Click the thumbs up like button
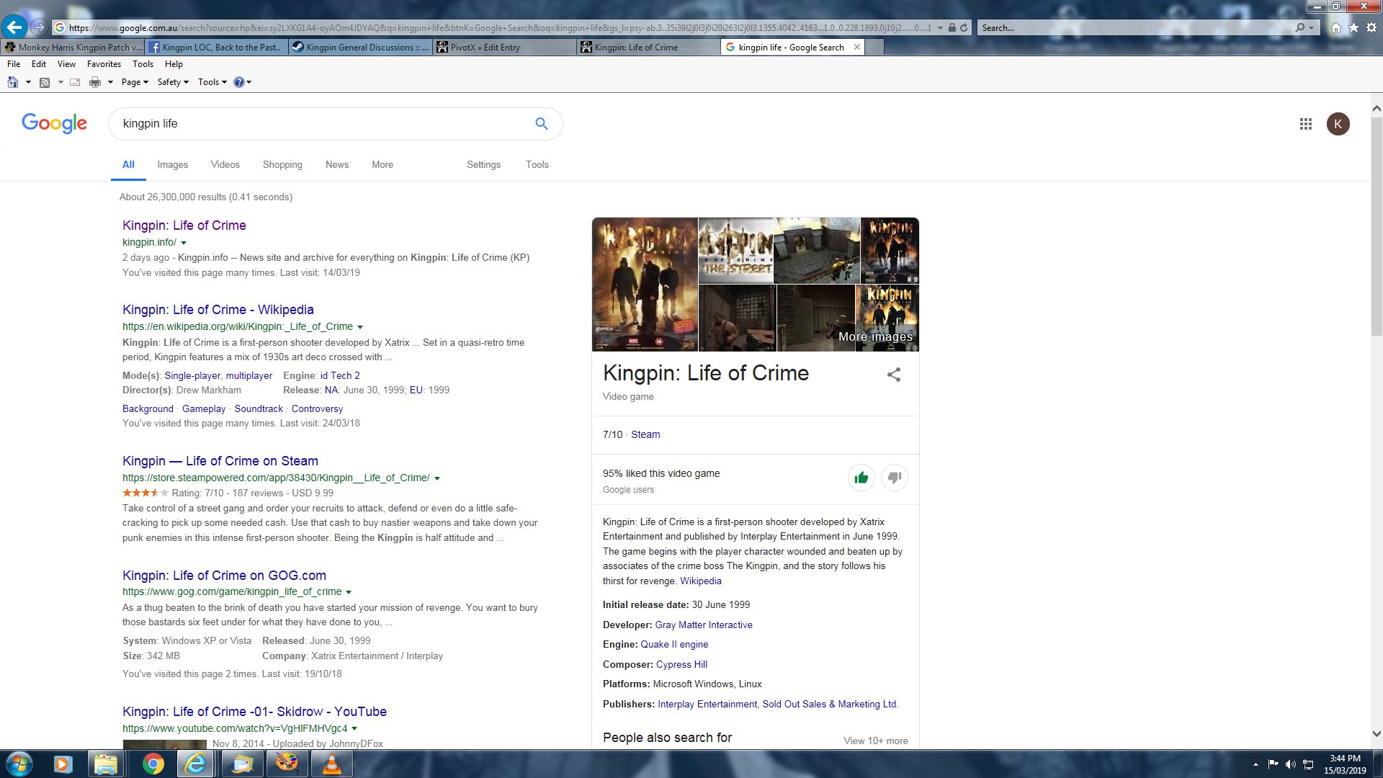Screen dimensions: 1383x778 861,478
